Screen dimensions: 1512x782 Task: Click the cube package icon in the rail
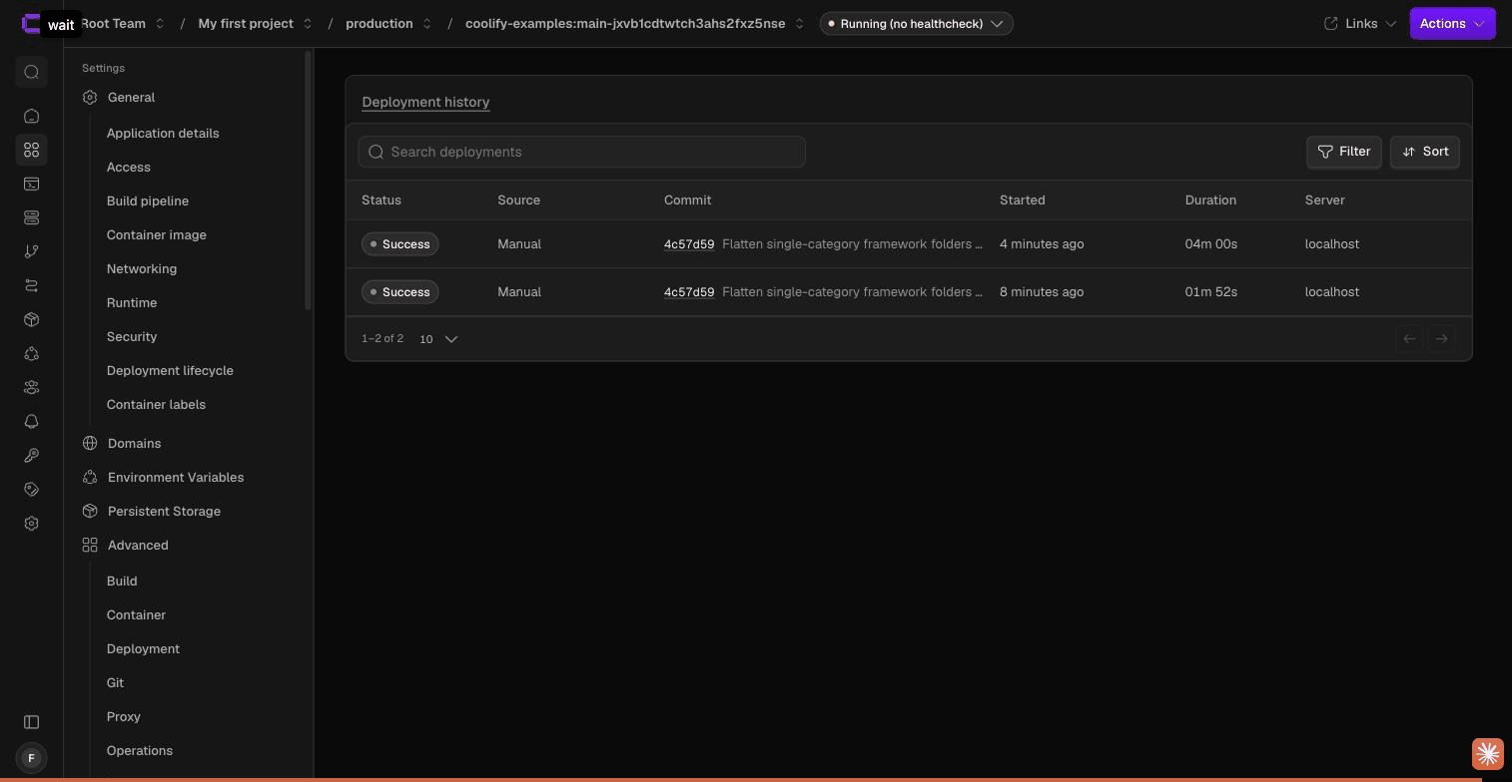31,319
